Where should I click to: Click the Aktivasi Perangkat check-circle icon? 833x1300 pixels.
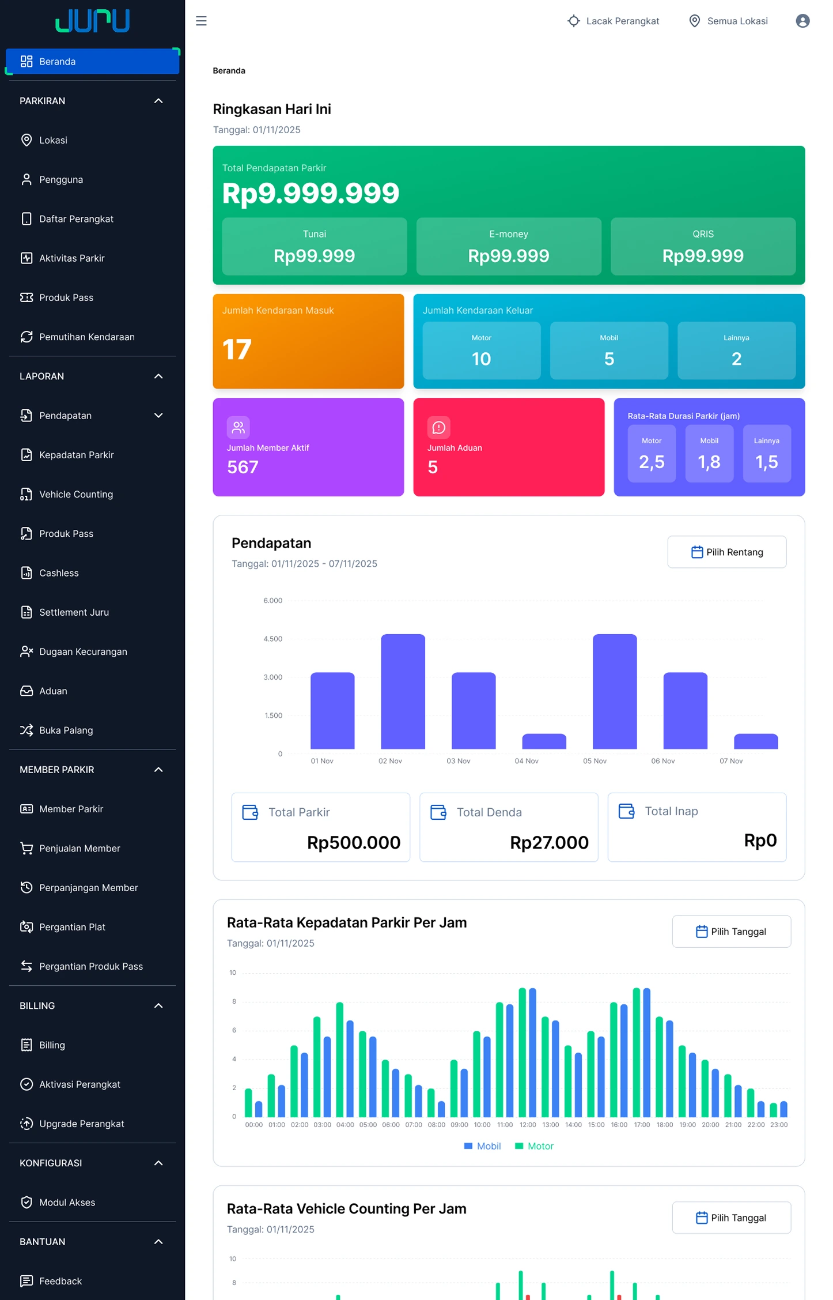[x=26, y=1084]
